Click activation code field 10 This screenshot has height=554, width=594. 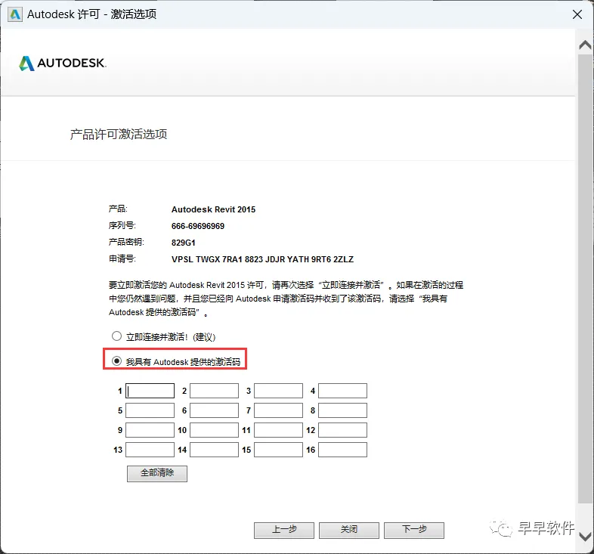214,430
